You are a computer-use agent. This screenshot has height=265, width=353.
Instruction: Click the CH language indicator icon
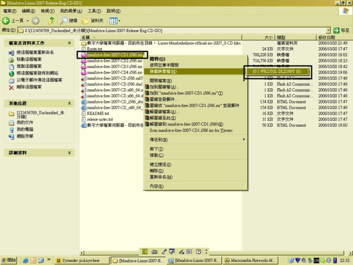point(144,251)
